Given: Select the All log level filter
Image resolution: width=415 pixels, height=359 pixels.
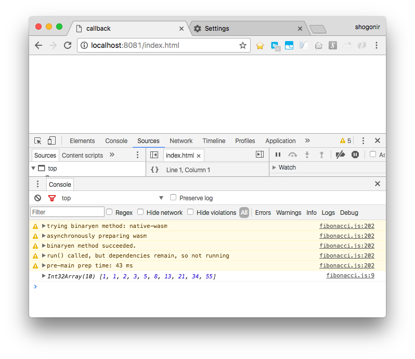Looking at the screenshot, I should 244,213.
